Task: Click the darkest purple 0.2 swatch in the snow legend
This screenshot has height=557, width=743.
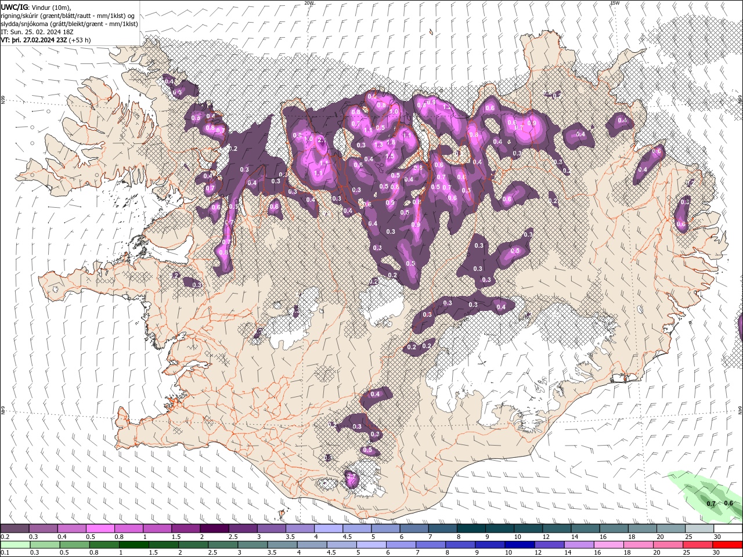Action: tap(15, 529)
